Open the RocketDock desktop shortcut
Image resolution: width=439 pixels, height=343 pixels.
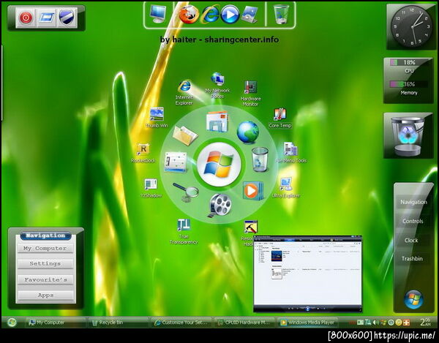143,153
